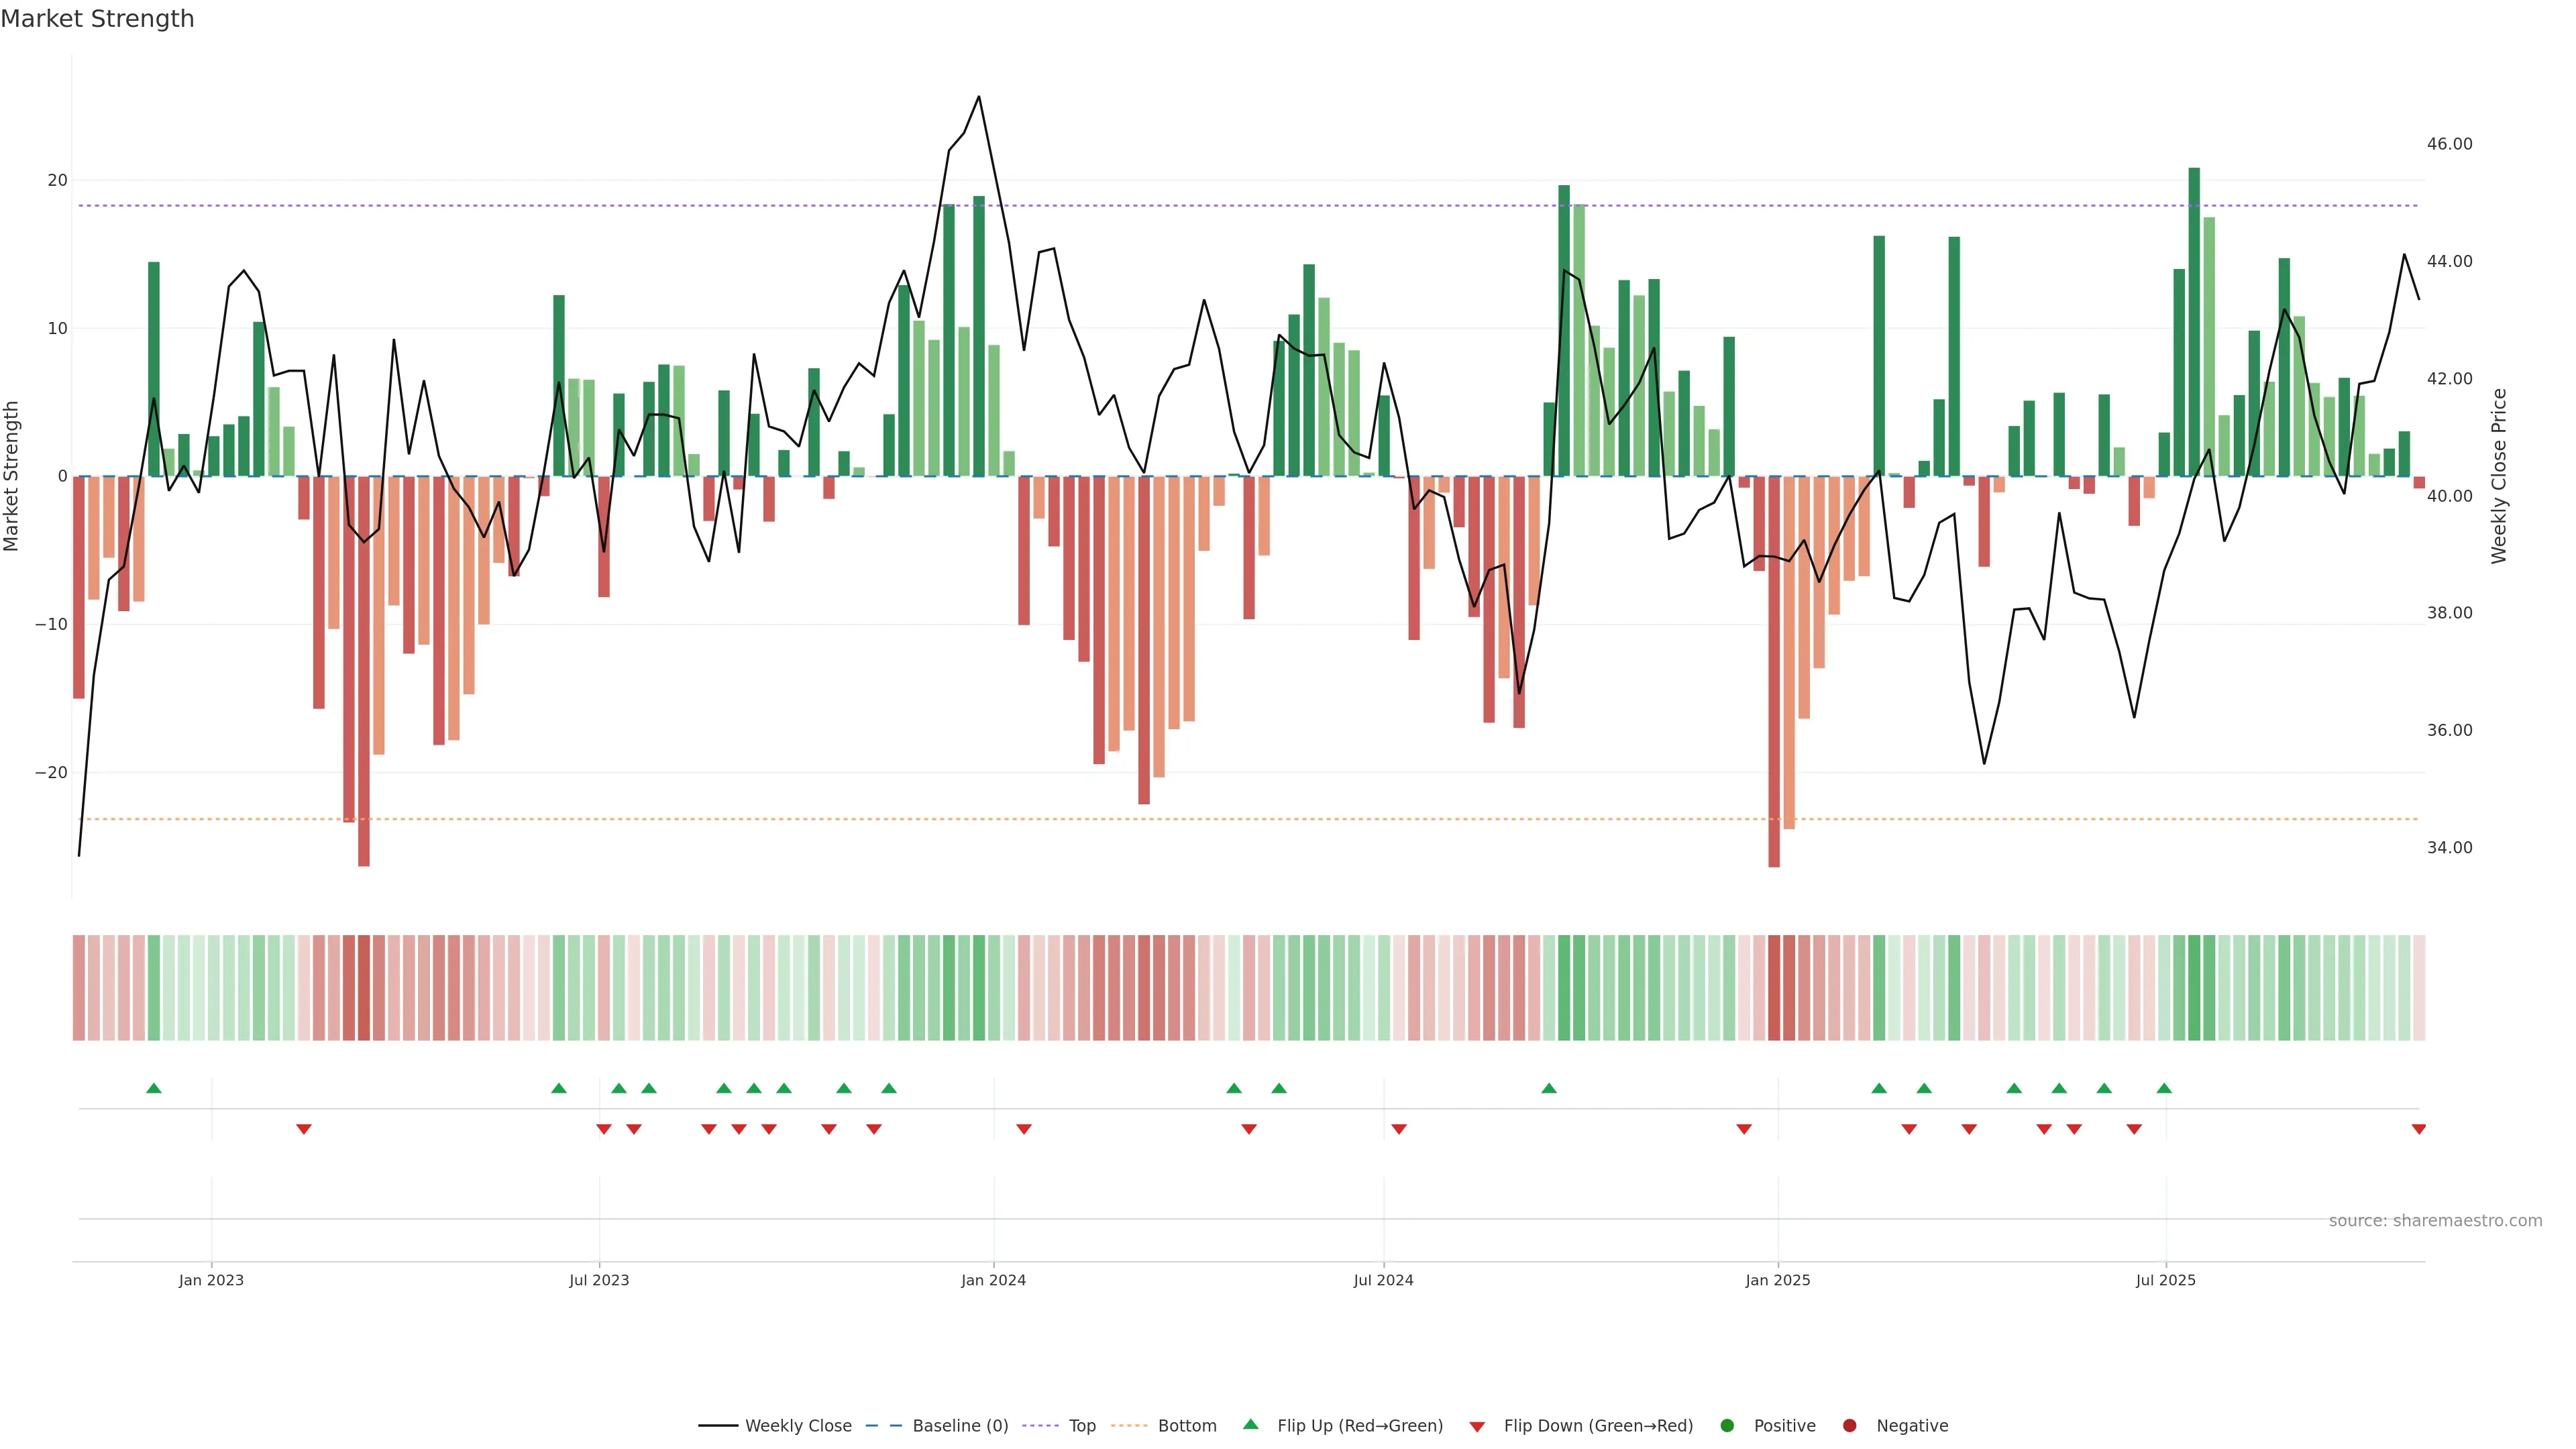Click the Market Strength vertical axis title
The width and height of the screenshot is (2576, 1449).
(12, 476)
